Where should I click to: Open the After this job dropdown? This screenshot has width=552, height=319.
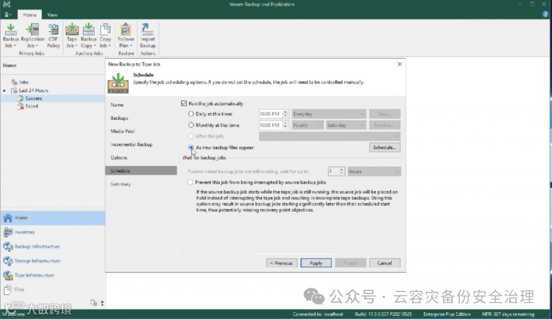pos(330,136)
